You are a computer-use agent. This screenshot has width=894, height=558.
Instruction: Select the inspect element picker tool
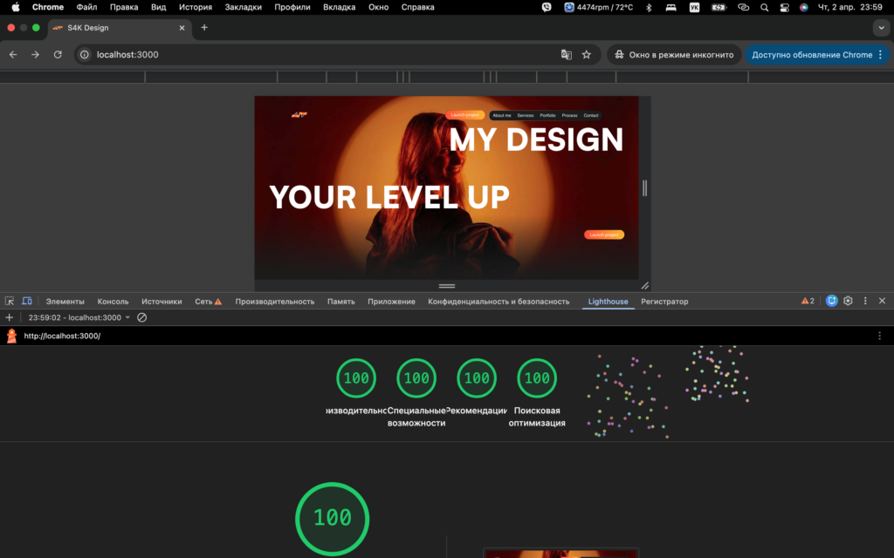[10, 301]
